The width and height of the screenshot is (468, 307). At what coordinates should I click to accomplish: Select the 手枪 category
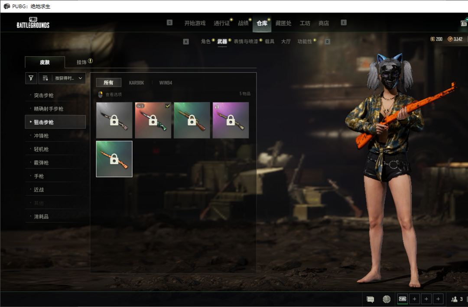click(55, 176)
